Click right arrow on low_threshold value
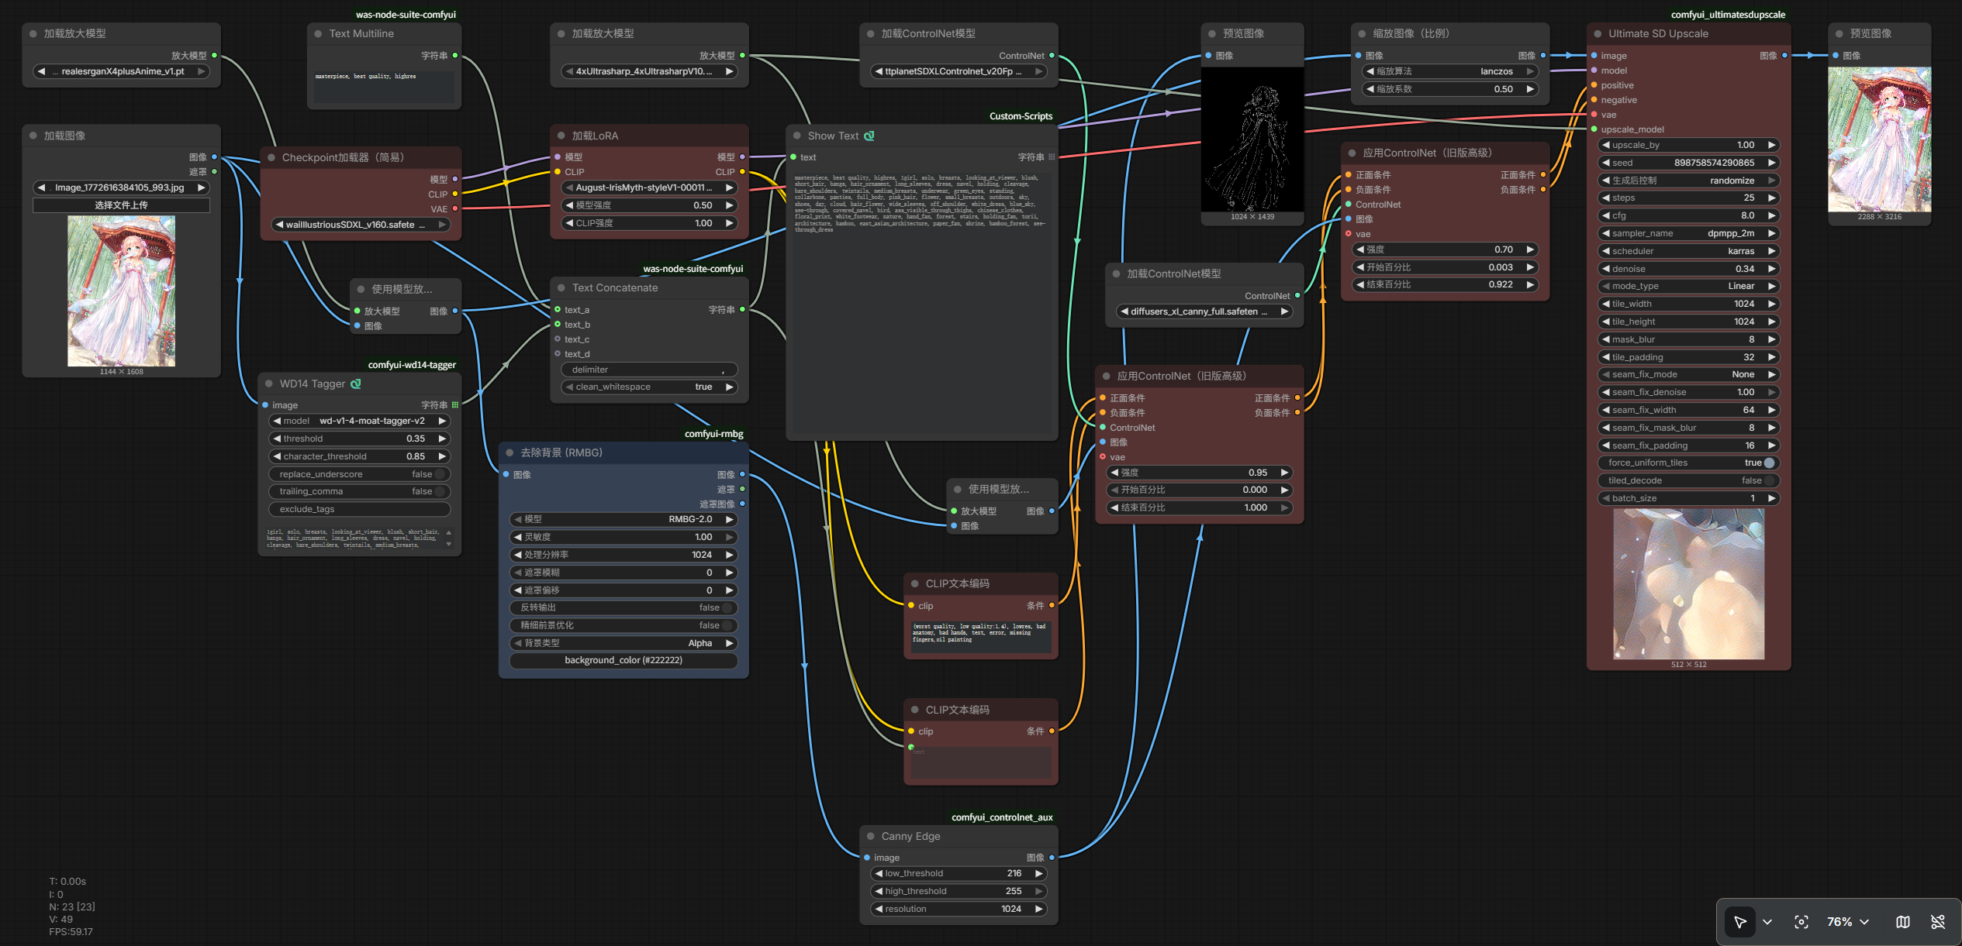1962x946 pixels. click(1039, 873)
